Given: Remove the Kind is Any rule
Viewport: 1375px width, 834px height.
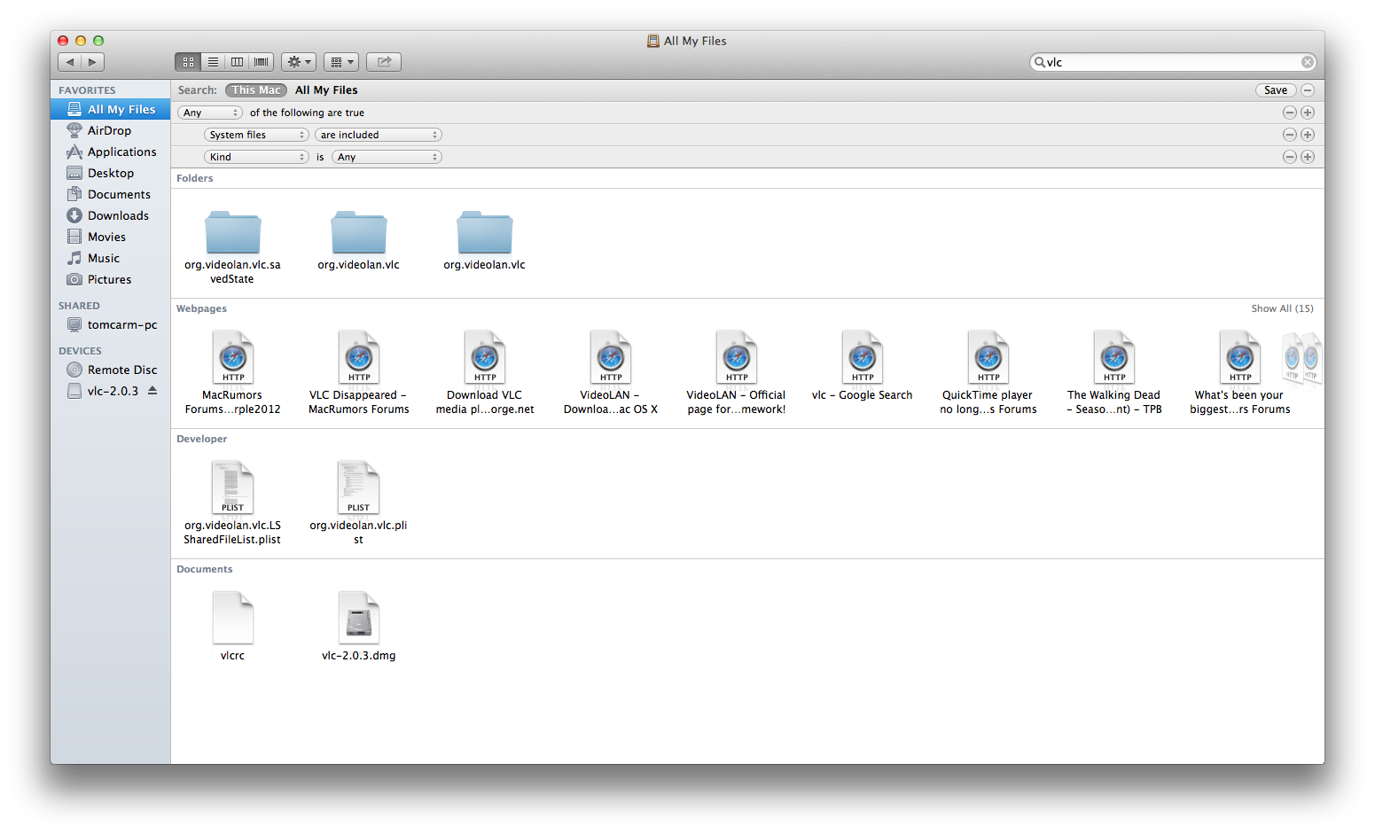Looking at the screenshot, I should pyautogui.click(x=1290, y=157).
